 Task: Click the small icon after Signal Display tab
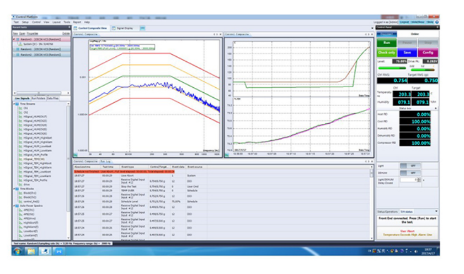click(x=142, y=28)
